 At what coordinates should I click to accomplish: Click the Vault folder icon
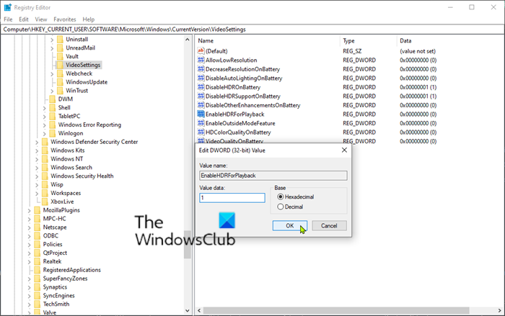(60, 56)
